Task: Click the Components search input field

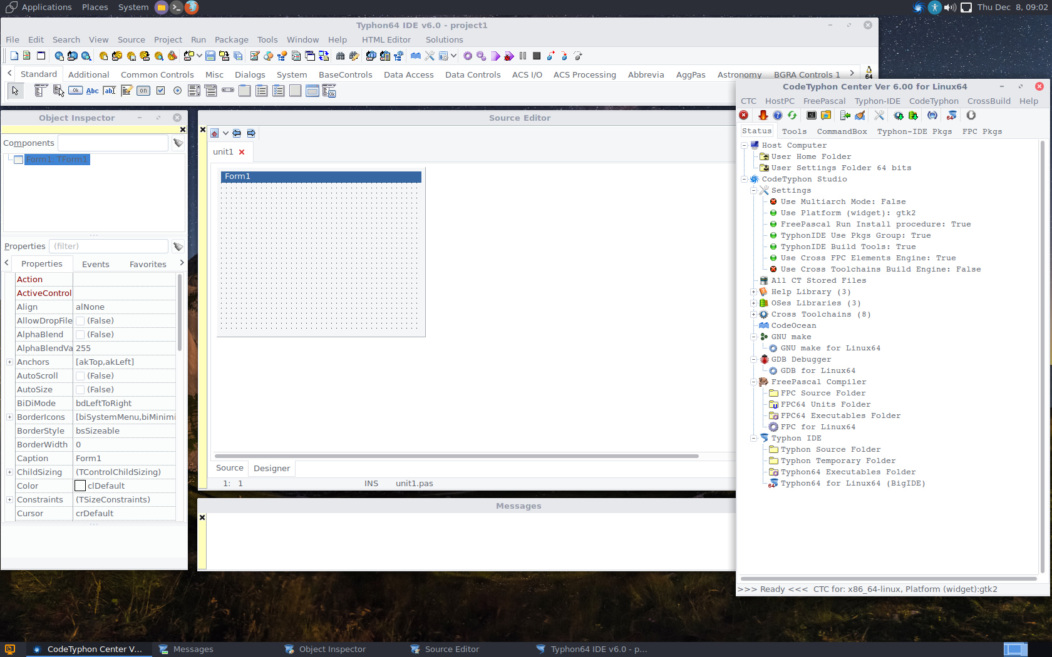Action: (113, 143)
